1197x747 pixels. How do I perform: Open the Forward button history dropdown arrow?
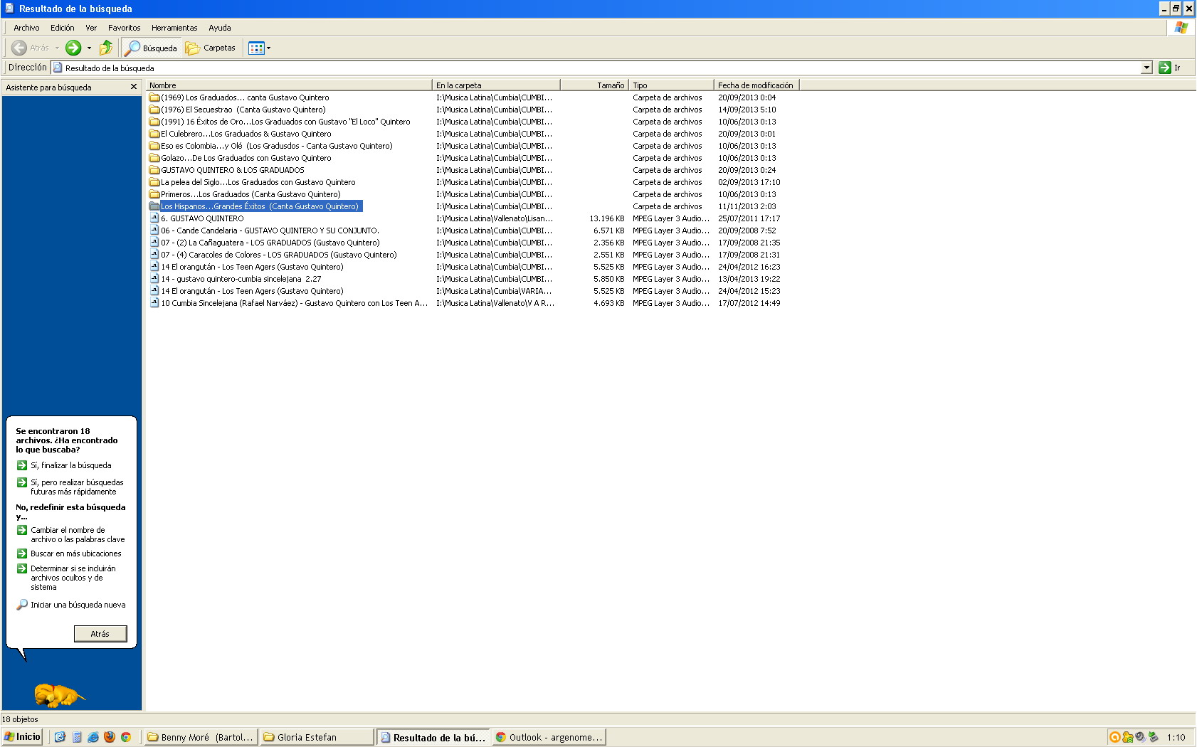pos(89,48)
